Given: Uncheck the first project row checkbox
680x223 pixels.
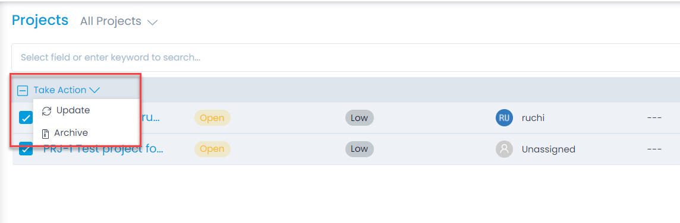Looking at the screenshot, I should point(26,117).
